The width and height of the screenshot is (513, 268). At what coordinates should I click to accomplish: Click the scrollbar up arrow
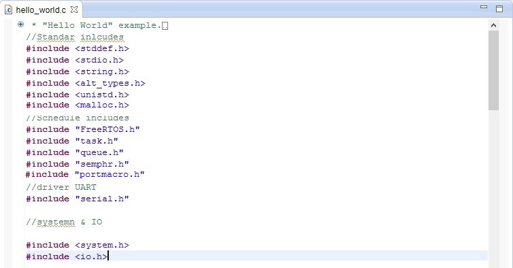point(494,25)
